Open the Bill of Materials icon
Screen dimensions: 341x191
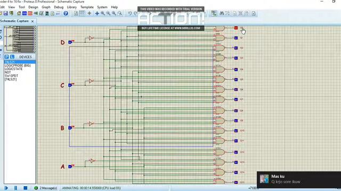point(52,13)
